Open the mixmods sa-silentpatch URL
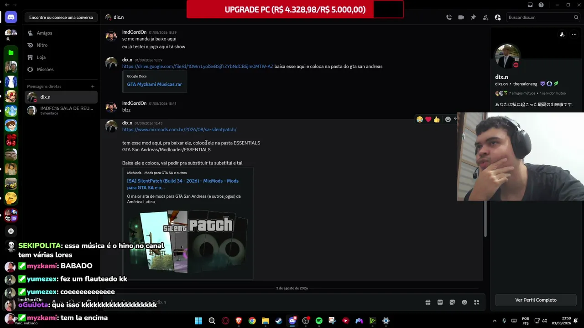The height and width of the screenshot is (328, 584). [x=179, y=130]
